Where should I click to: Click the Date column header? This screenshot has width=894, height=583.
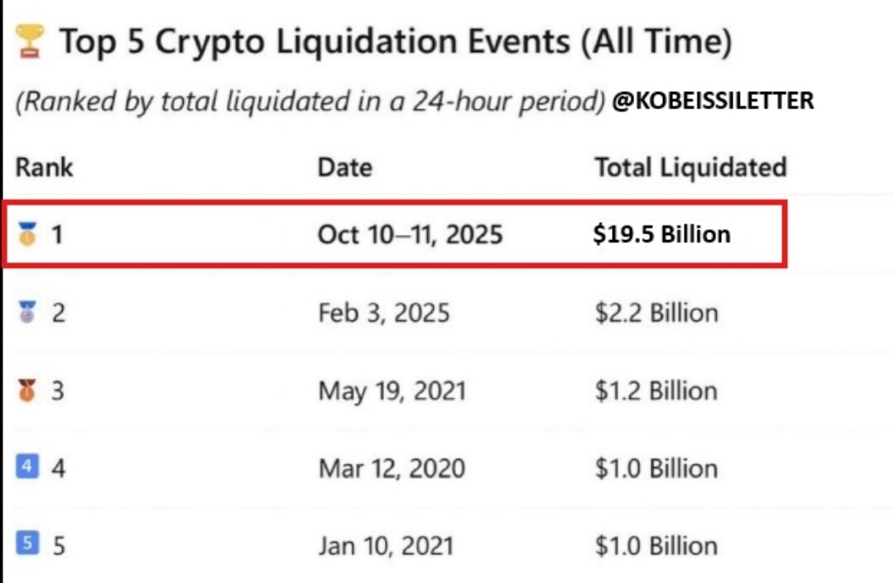coord(344,167)
